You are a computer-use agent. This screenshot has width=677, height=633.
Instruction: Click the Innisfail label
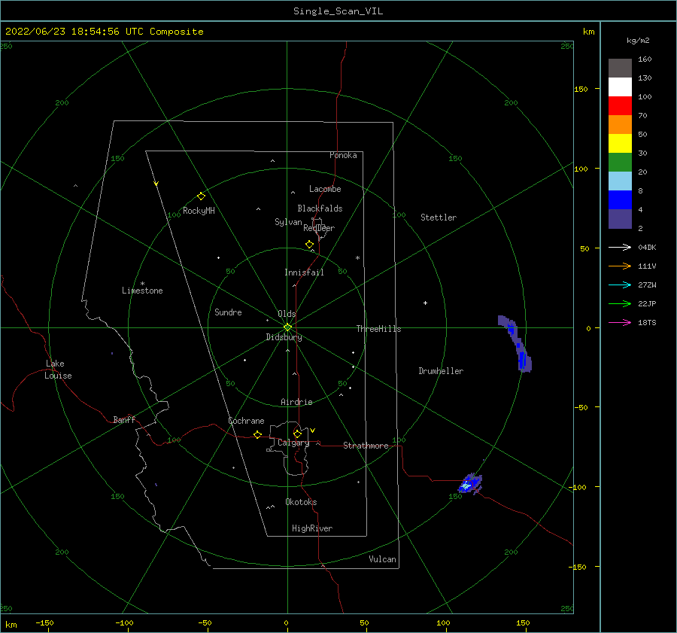(304, 272)
